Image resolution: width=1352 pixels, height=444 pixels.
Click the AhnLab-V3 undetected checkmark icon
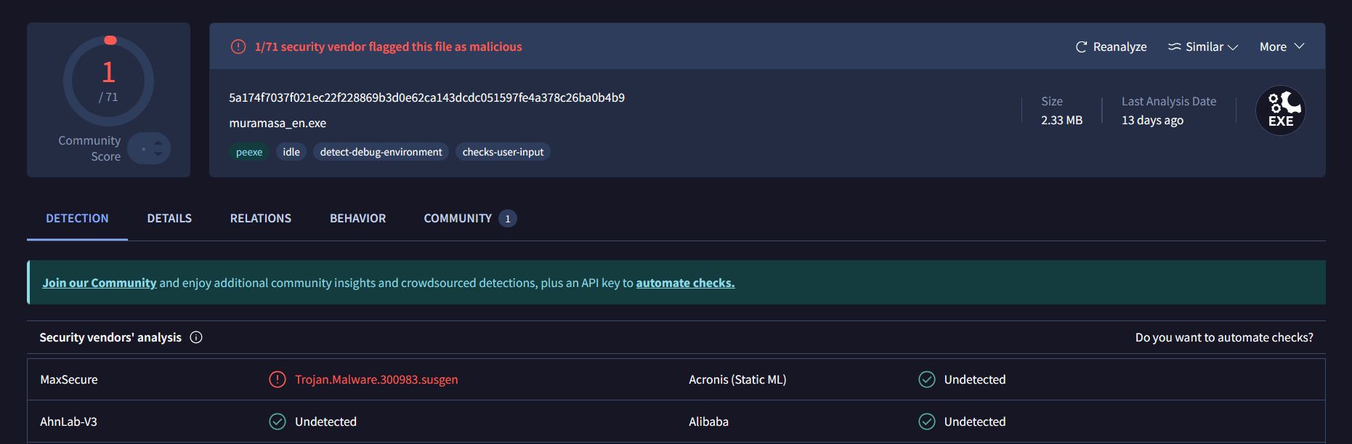[x=278, y=421]
